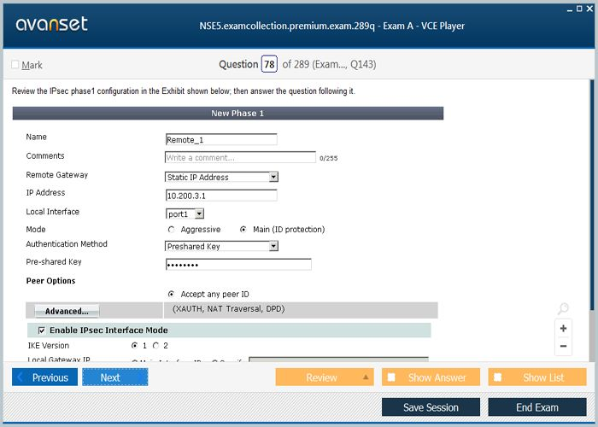Check the Mark question checkbox
The image size is (598, 427).
[x=15, y=65]
